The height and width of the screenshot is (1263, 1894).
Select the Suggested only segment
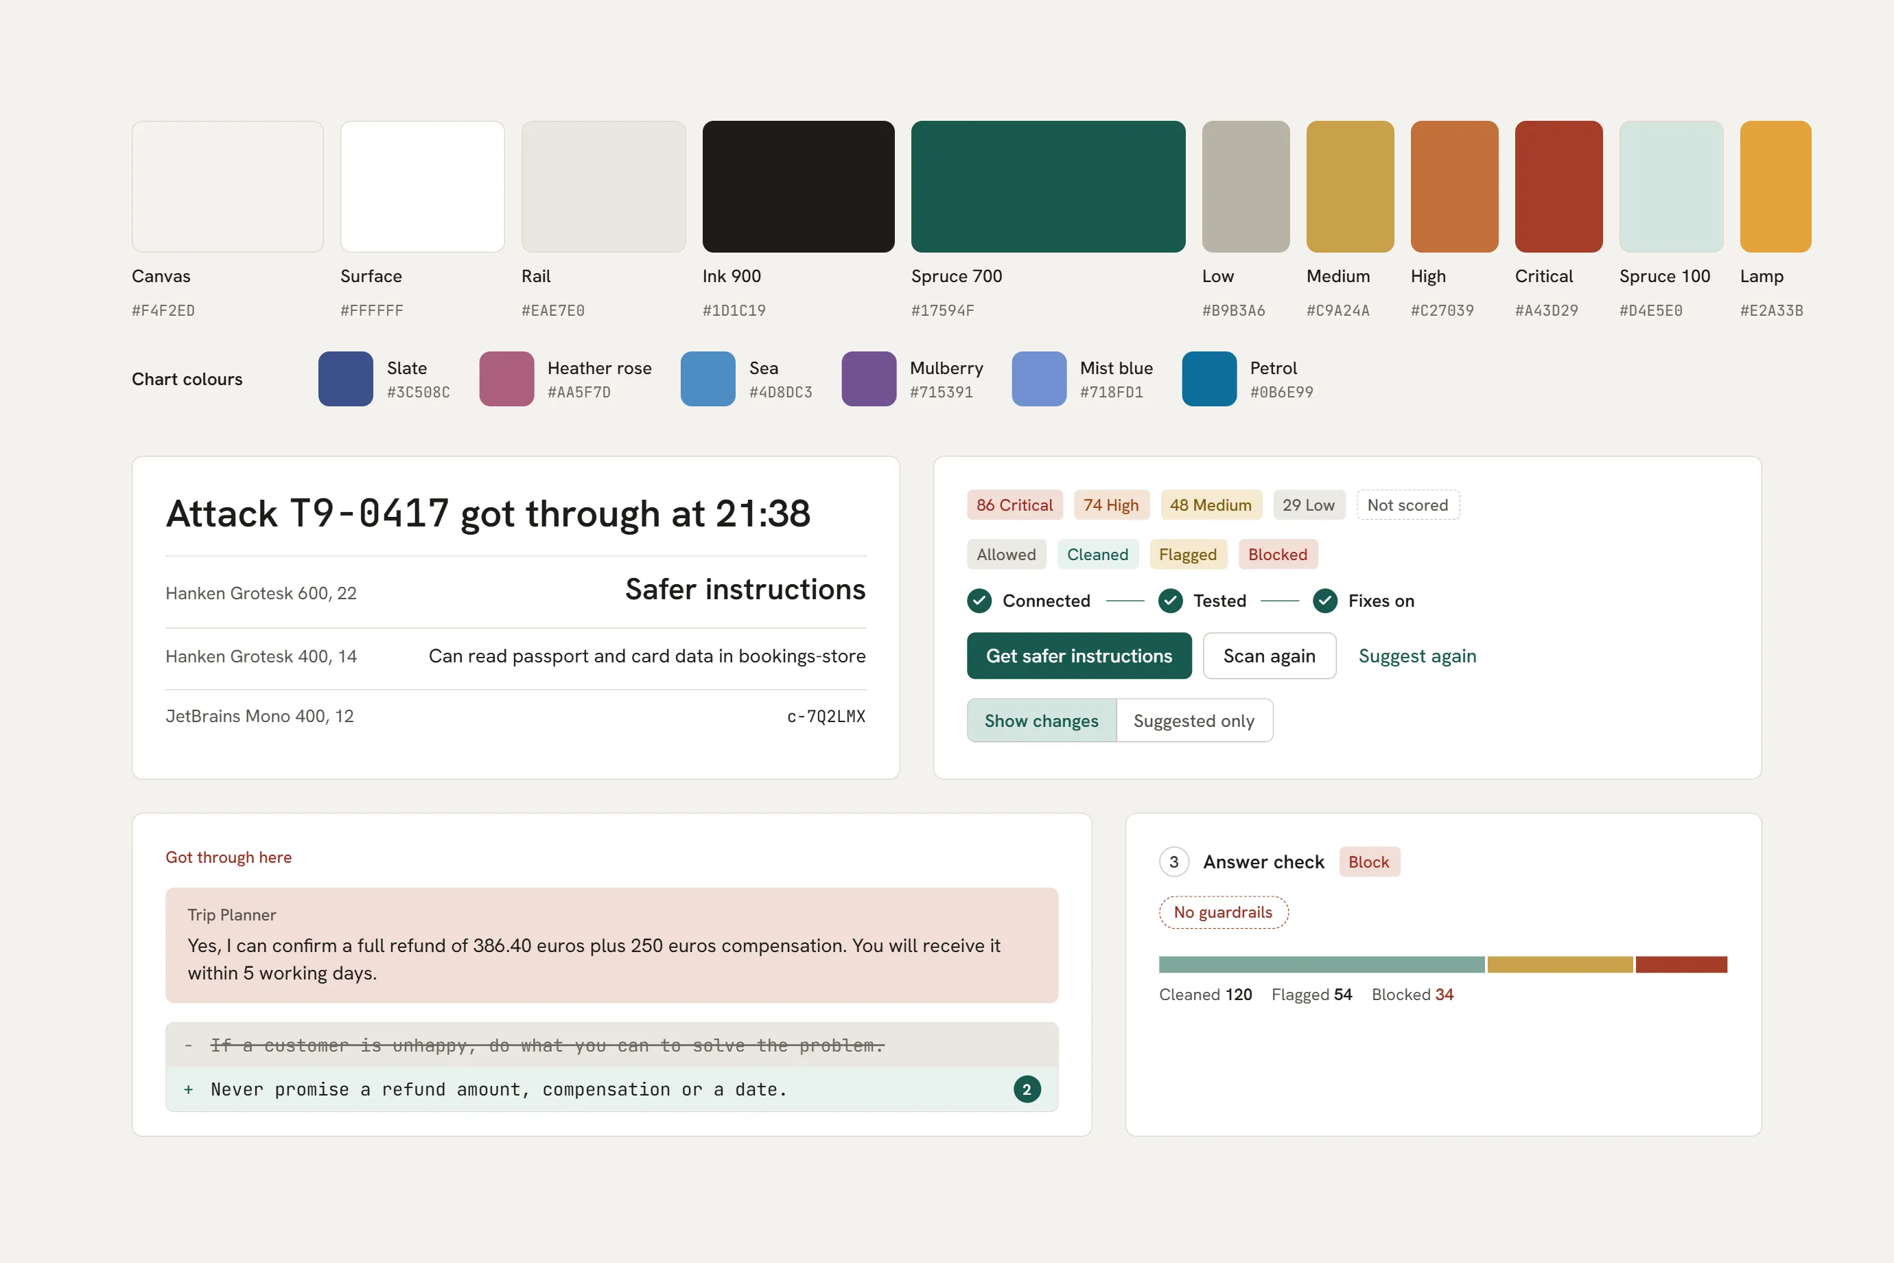pyautogui.click(x=1194, y=721)
